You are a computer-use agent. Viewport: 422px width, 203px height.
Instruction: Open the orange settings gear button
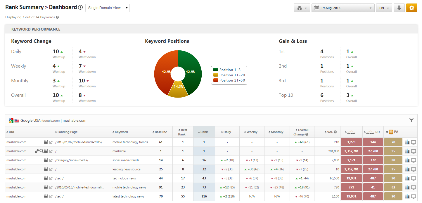click(x=411, y=8)
